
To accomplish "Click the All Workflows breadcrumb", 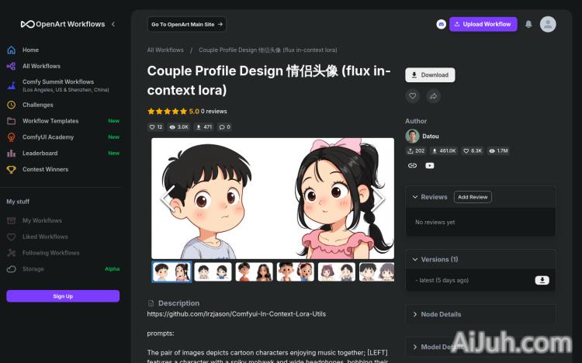I will [x=165, y=50].
